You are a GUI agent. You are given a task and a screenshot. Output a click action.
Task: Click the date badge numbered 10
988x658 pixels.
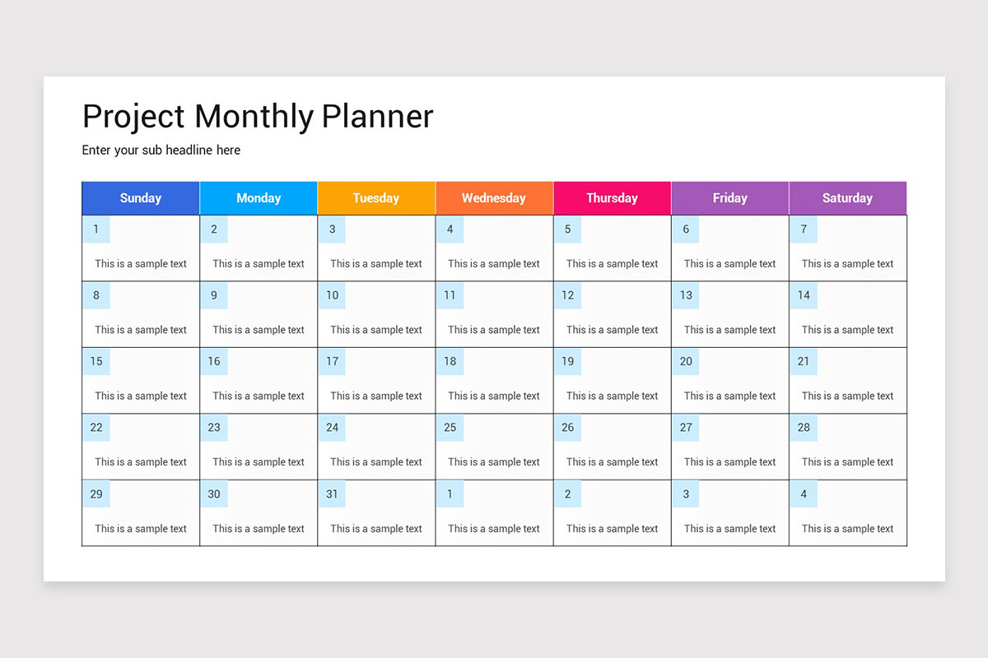[x=332, y=295]
